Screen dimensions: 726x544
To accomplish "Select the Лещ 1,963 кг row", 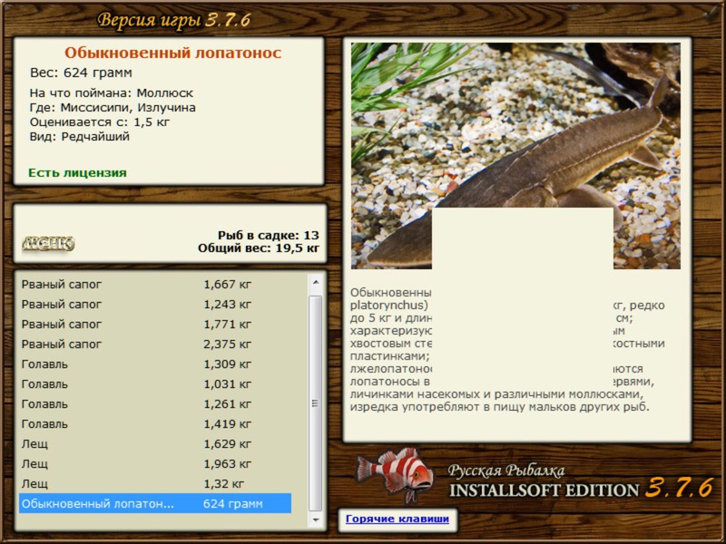I will coord(155,463).
